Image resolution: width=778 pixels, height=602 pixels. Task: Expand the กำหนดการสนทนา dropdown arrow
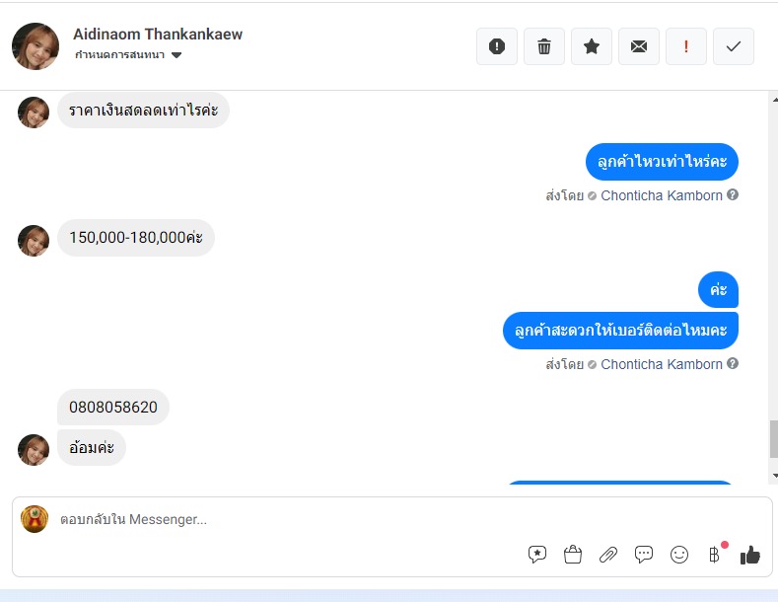tap(177, 55)
